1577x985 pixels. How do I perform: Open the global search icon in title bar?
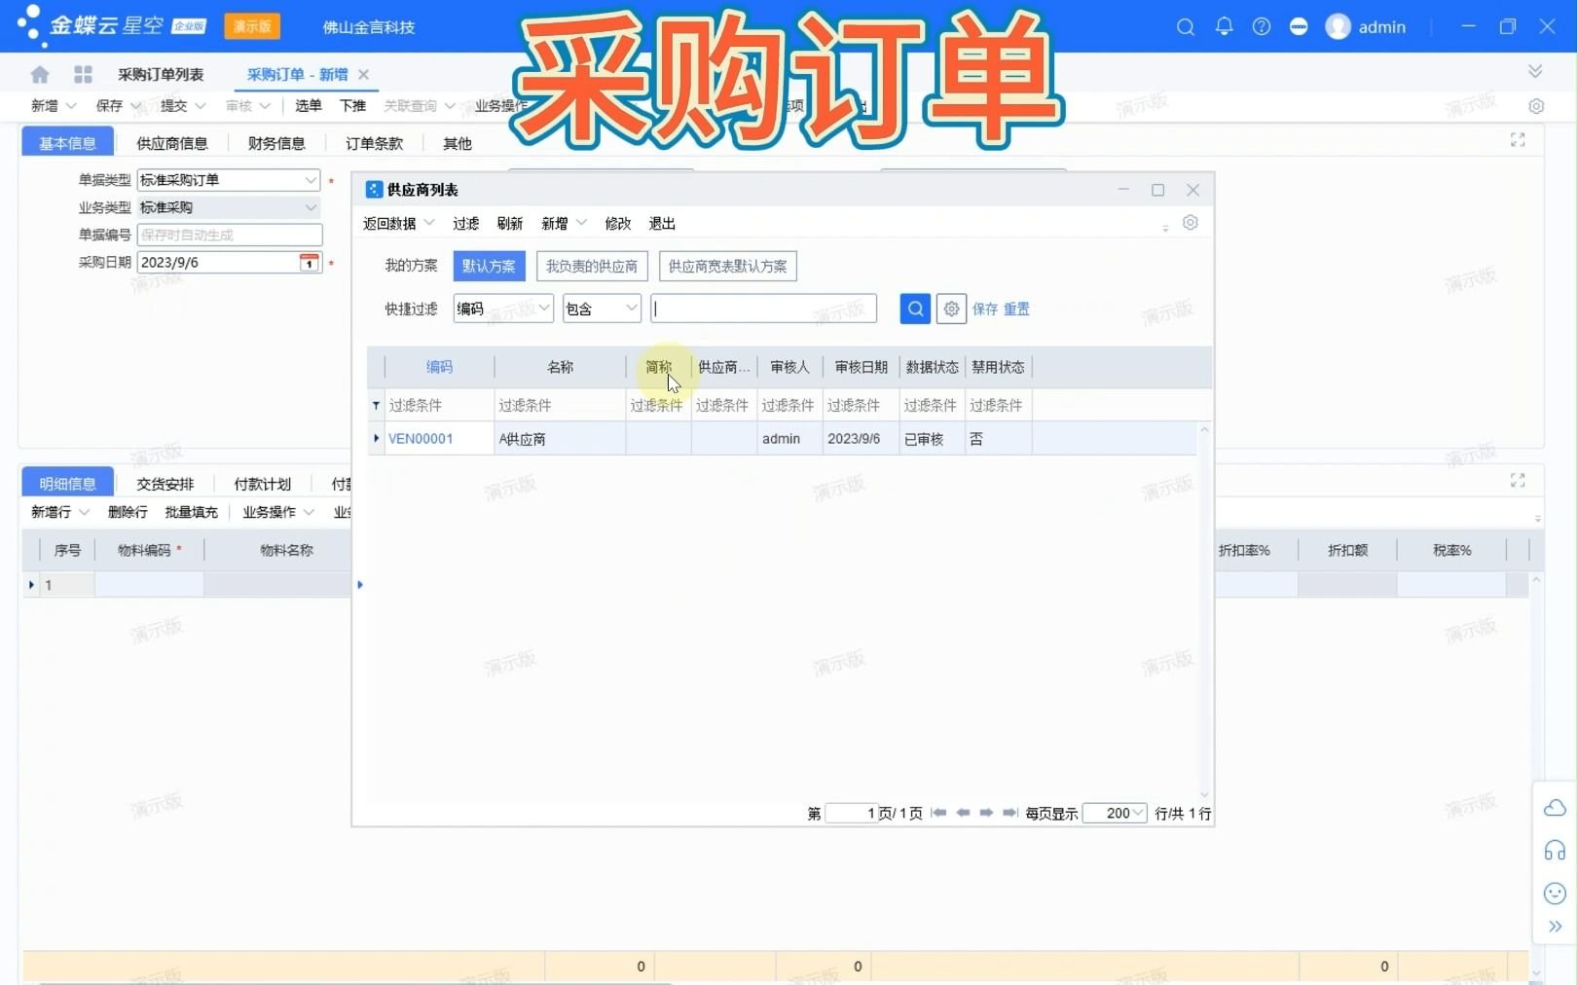click(x=1185, y=26)
